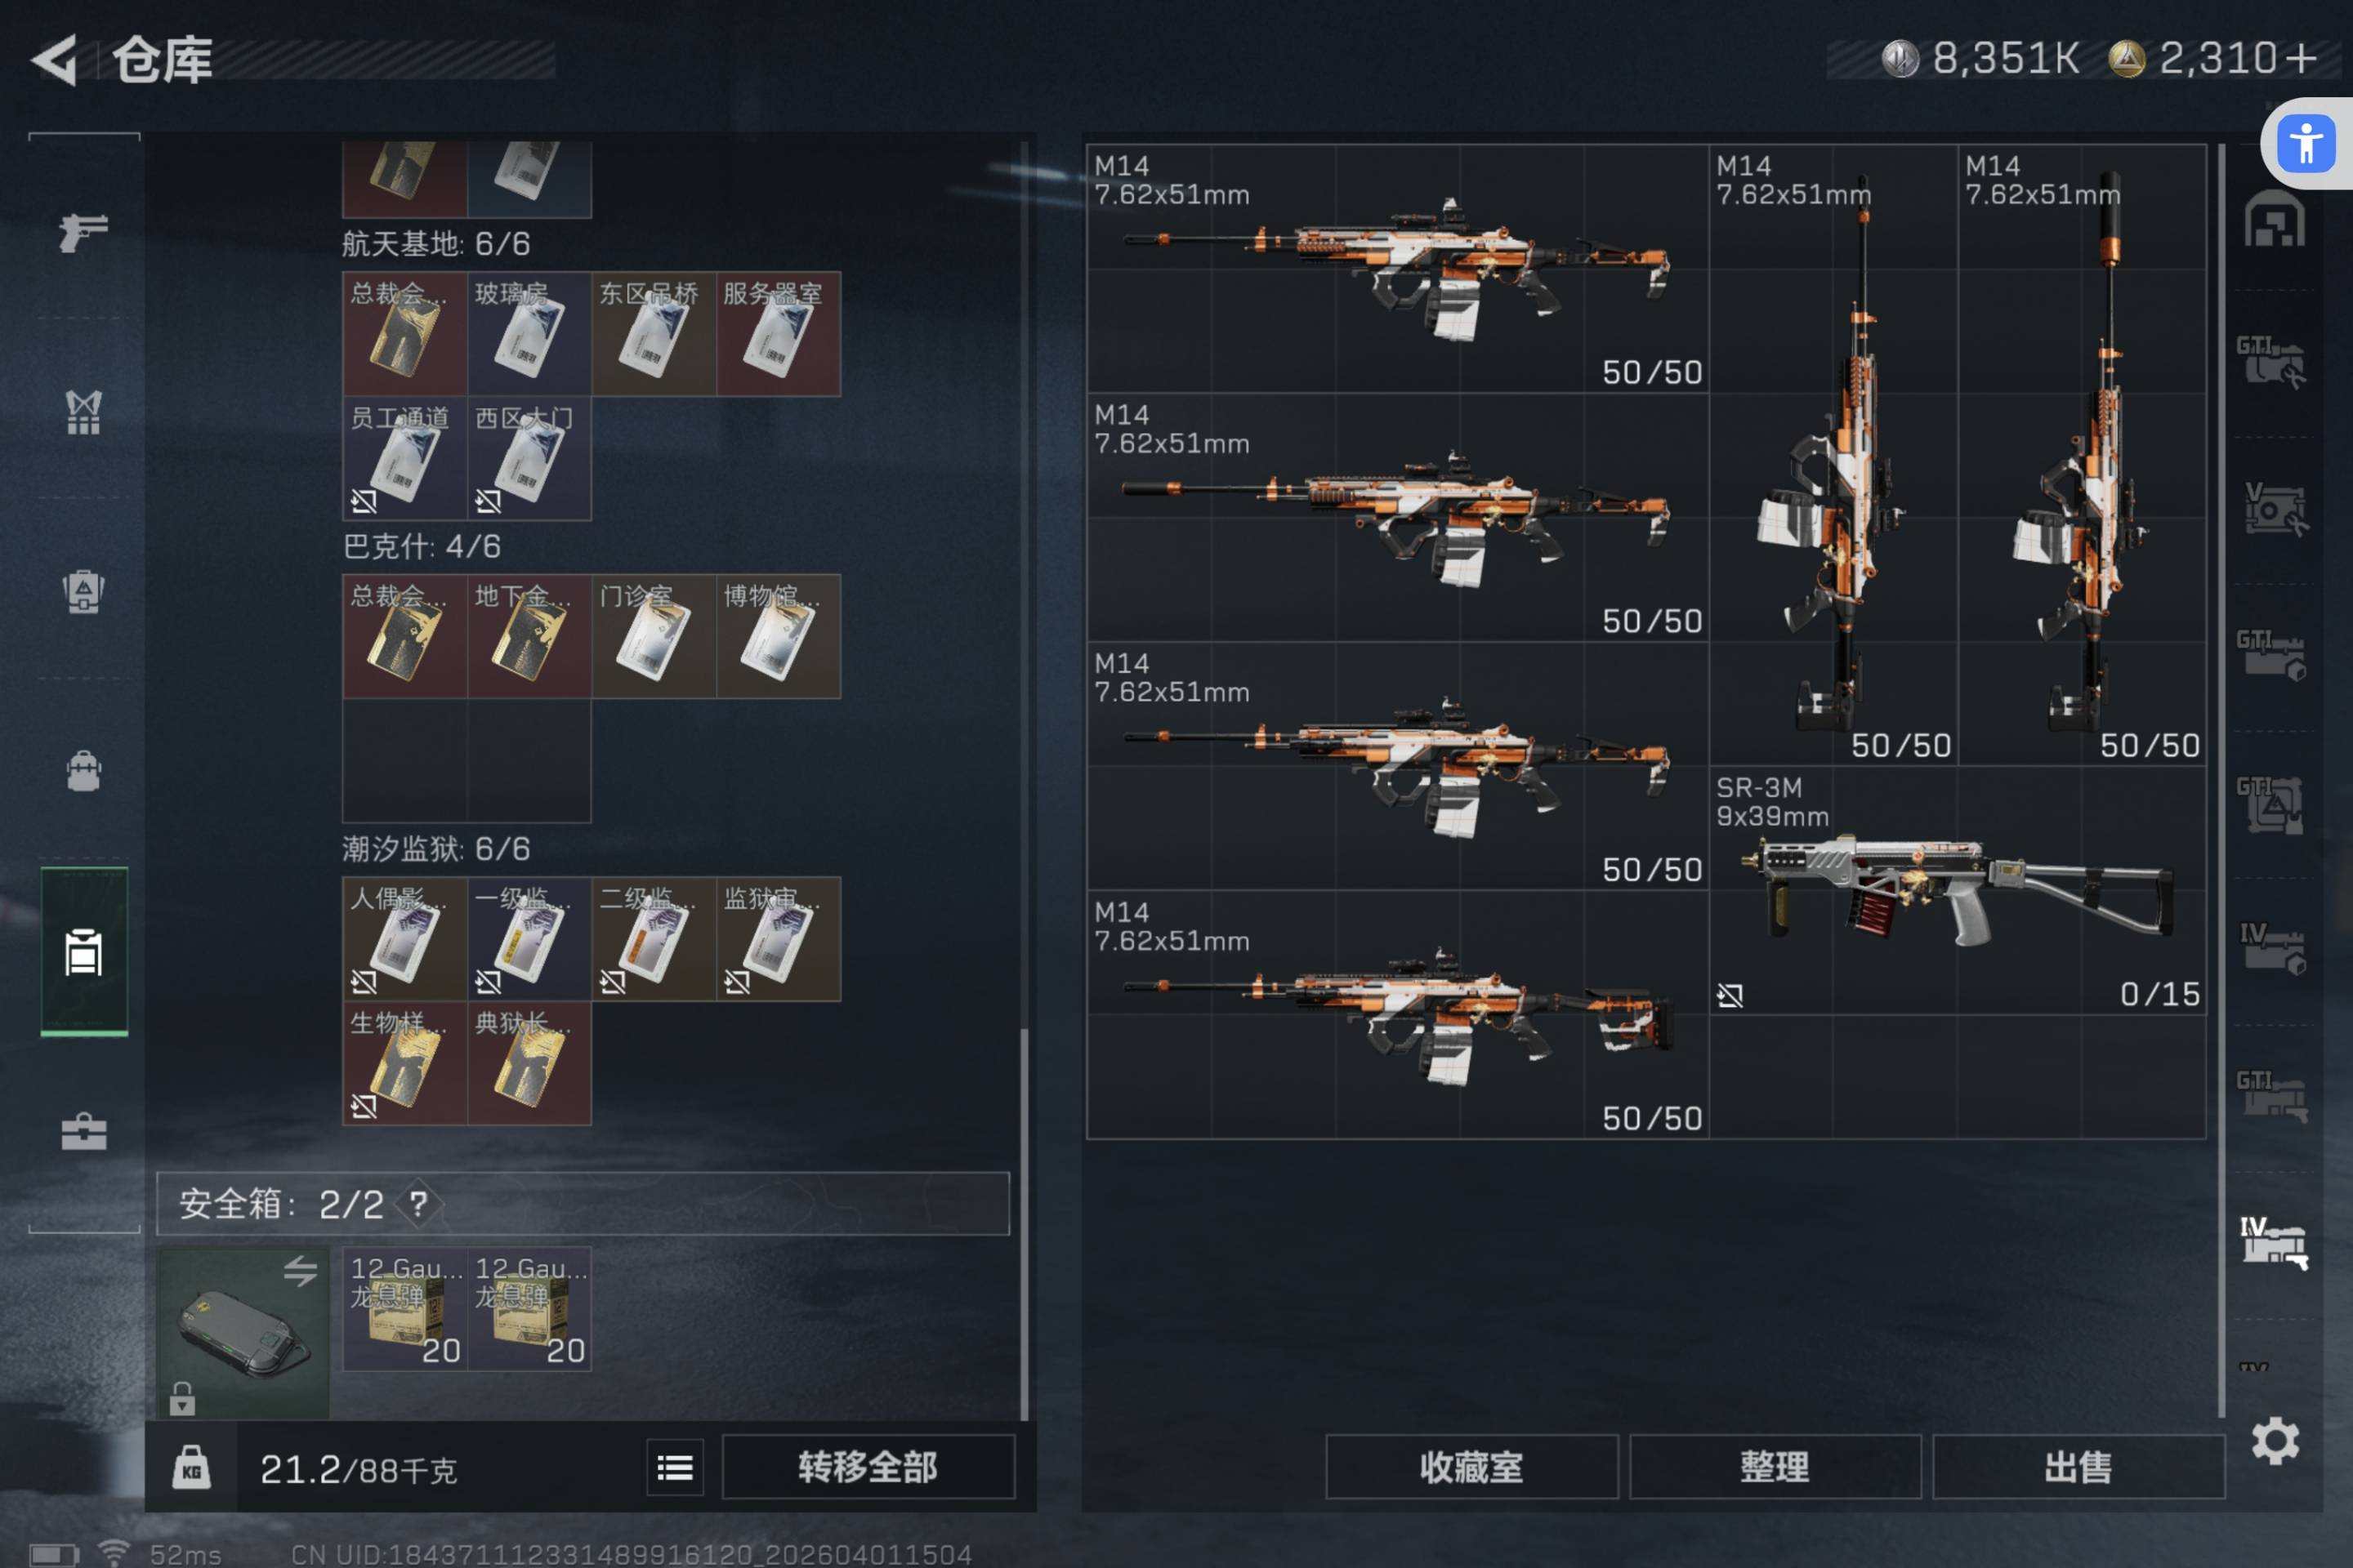Click the accessibility figure icon
Screen dimensions: 2353x1568
coord(2306,143)
